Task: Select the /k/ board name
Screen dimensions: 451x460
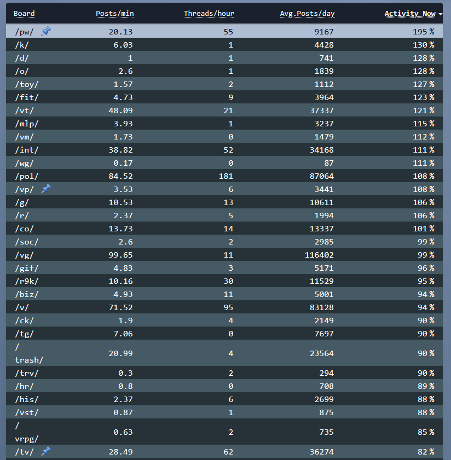Action: coord(22,45)
